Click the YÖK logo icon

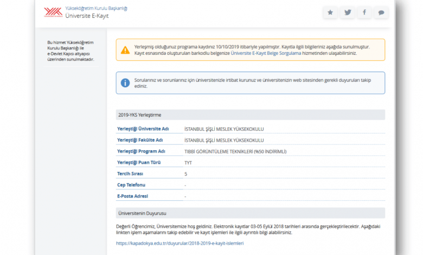(53, 12)
